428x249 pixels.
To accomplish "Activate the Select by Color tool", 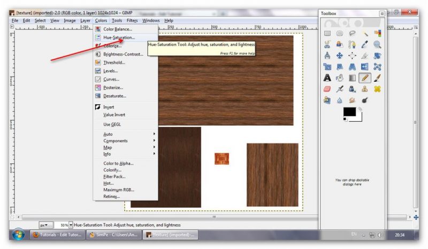I will click(x=378, y=33).
